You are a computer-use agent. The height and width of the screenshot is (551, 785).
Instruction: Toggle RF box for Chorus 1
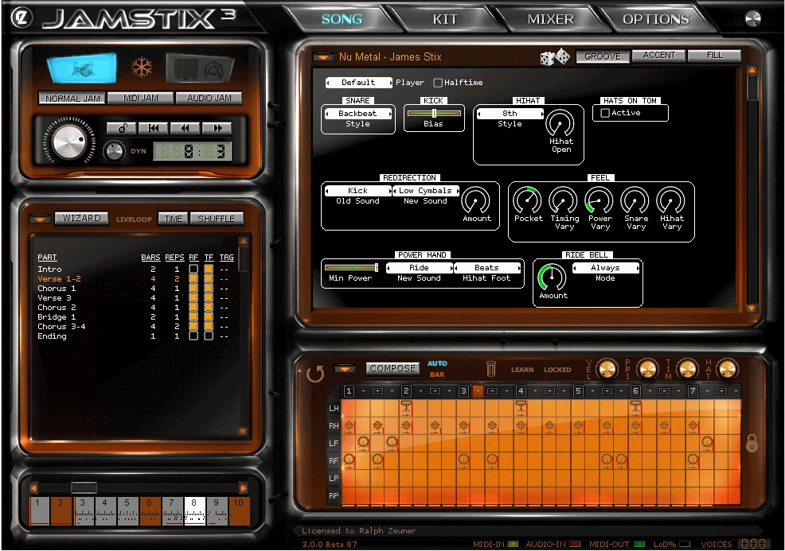[x=193, y=289]
